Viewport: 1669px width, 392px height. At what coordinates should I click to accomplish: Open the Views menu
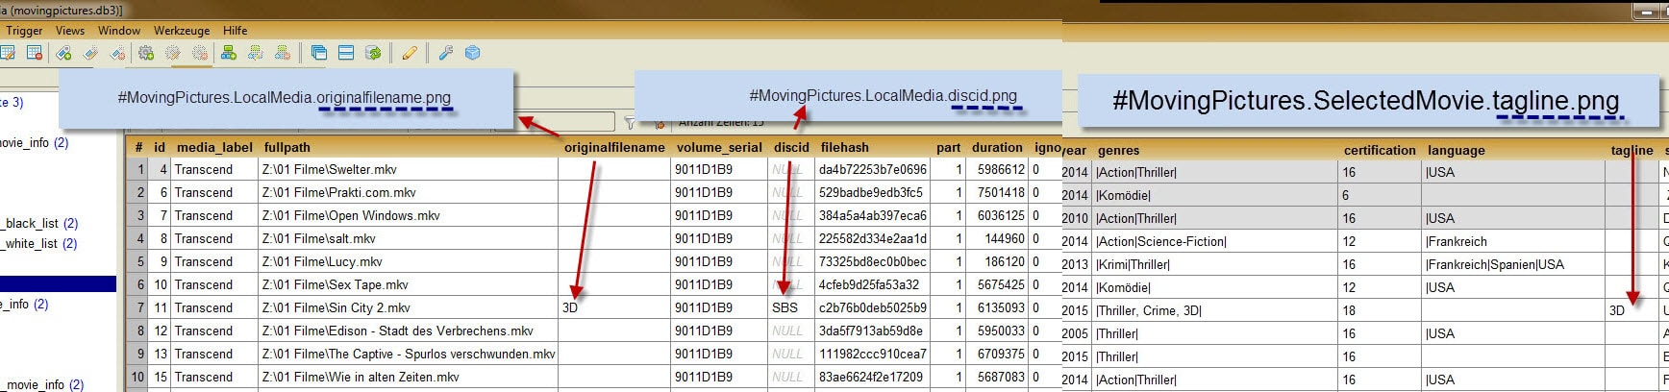[70, 31]
